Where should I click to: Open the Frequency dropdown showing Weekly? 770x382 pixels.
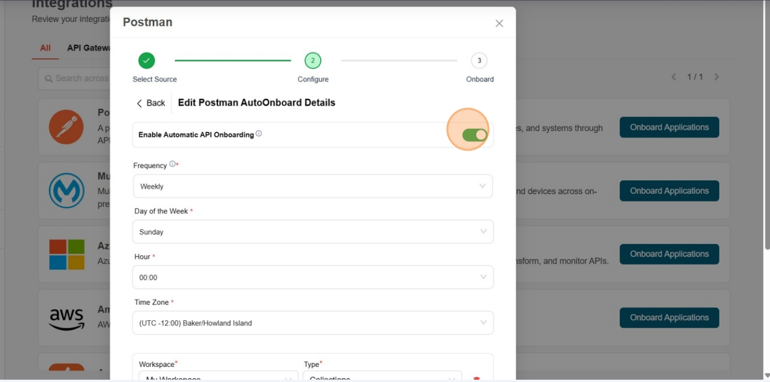pos(312,186)
